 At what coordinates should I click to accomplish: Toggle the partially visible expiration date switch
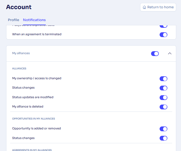163,26
